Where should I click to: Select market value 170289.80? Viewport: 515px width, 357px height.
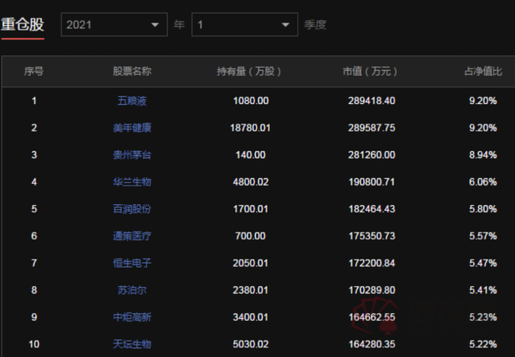pos(371,290)
